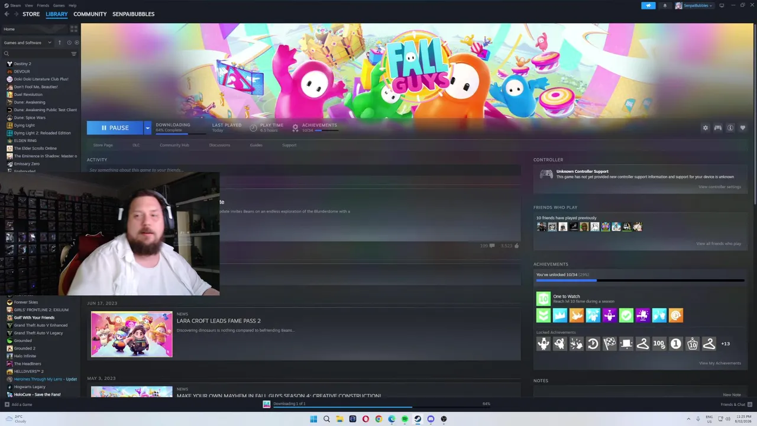Screen dimensions: 757x426
Task: Select Doki Doki Literature Club Plus!
Action: pos(41,79)
